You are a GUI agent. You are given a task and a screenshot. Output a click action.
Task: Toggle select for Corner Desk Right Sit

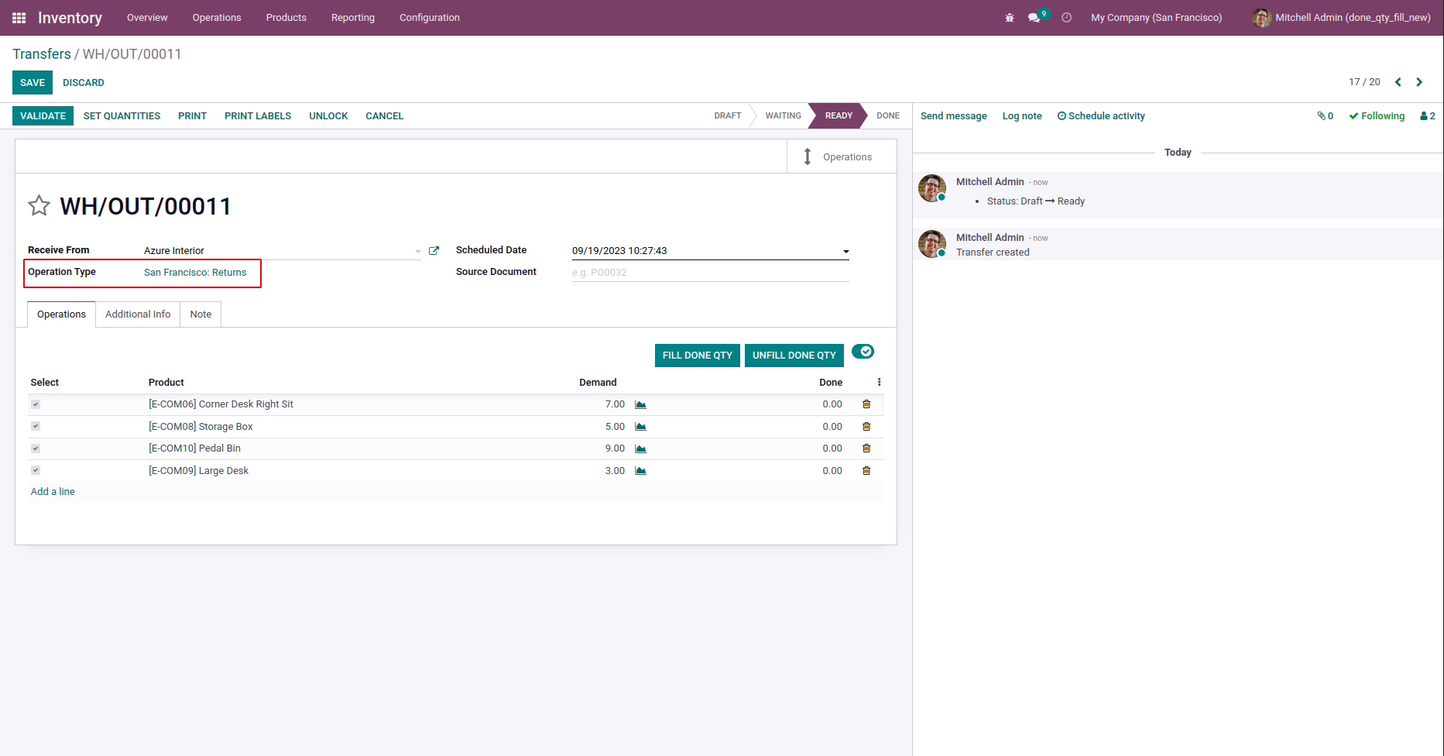(36, 404)
